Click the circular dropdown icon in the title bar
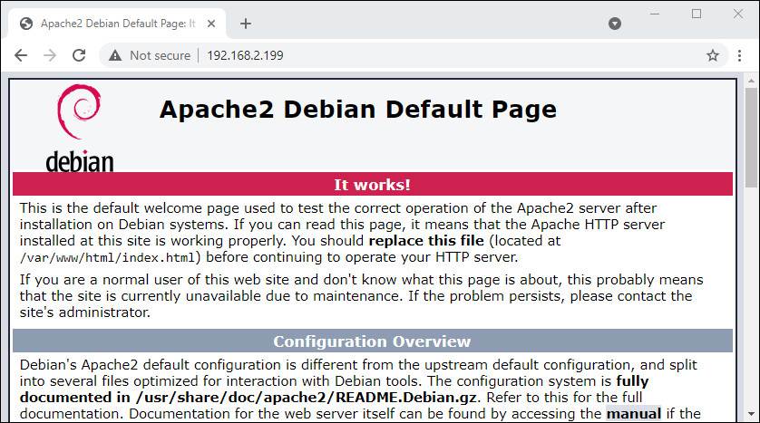Image resolution: width=760 pixels, height=423 pixels. pos(615,24)
